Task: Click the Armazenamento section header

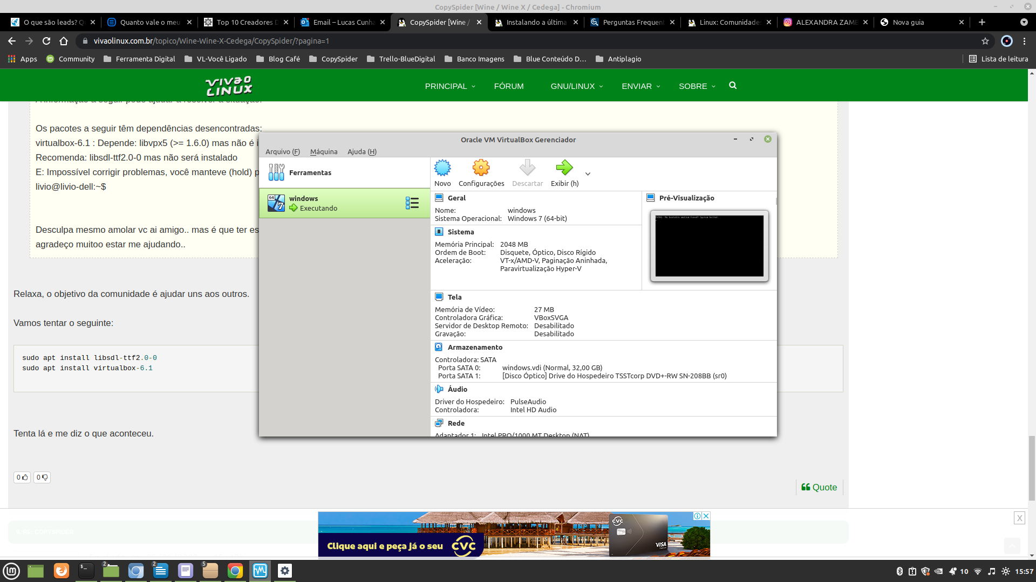Action: point(475,347)
